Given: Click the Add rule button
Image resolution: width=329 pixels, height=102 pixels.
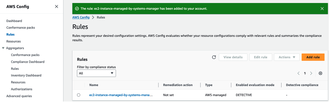Looking at the screenshot, I should (x=313, y=57).
